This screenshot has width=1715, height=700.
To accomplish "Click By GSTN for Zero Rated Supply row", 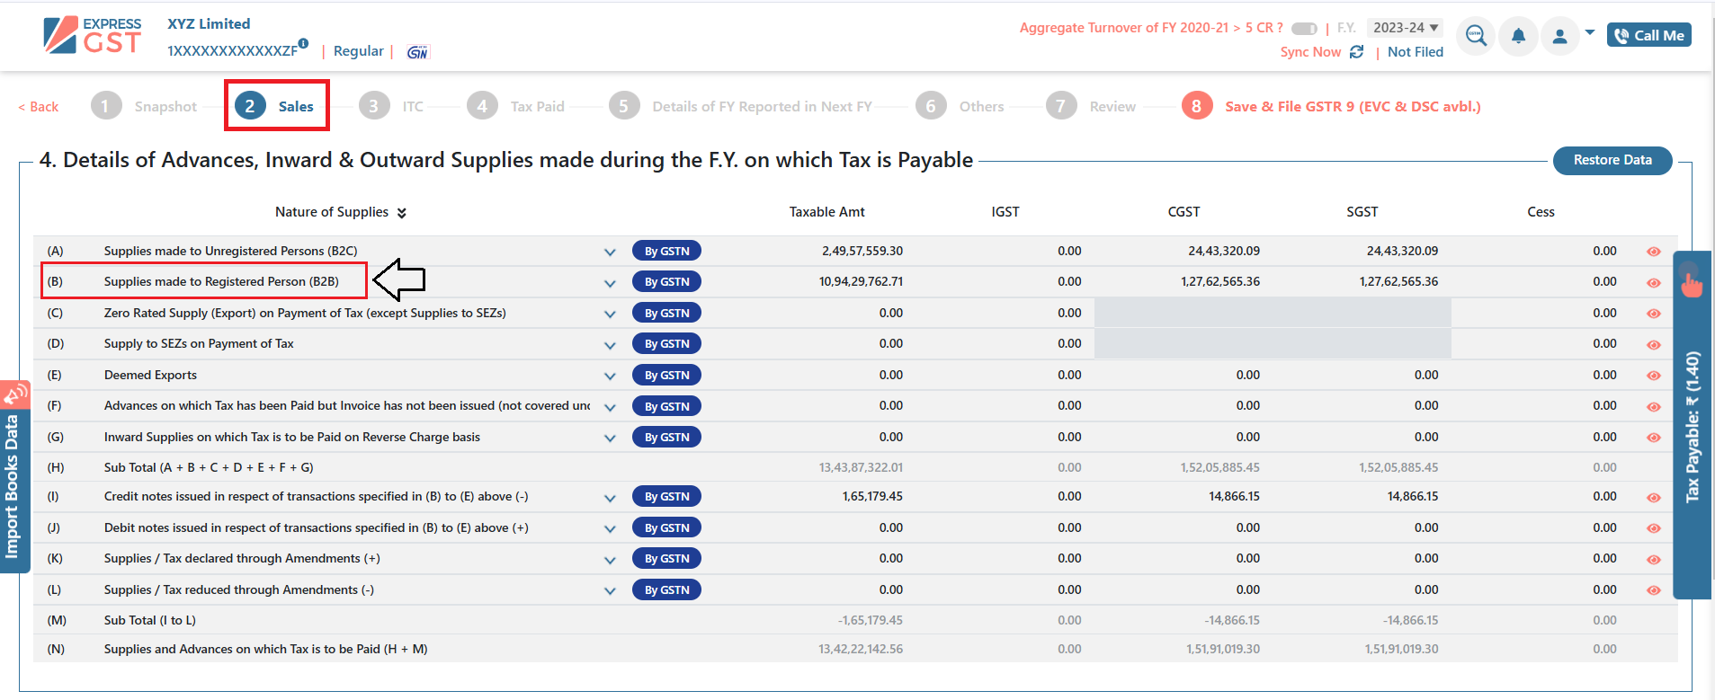I will tap(666, 314).
